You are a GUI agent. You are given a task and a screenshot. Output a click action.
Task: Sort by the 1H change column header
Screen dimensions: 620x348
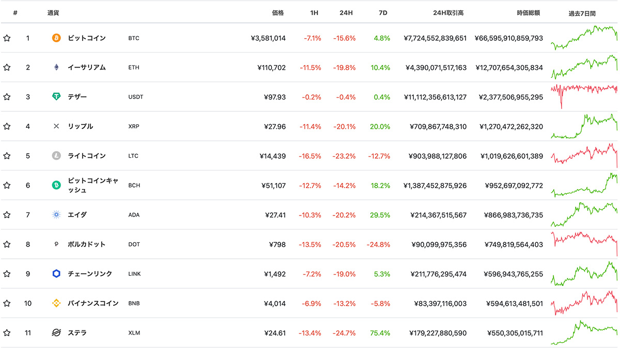[314, 13]
